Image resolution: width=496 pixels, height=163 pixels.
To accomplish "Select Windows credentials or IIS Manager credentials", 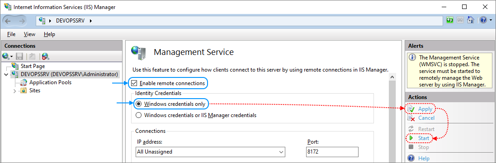I will coord(138,115).
